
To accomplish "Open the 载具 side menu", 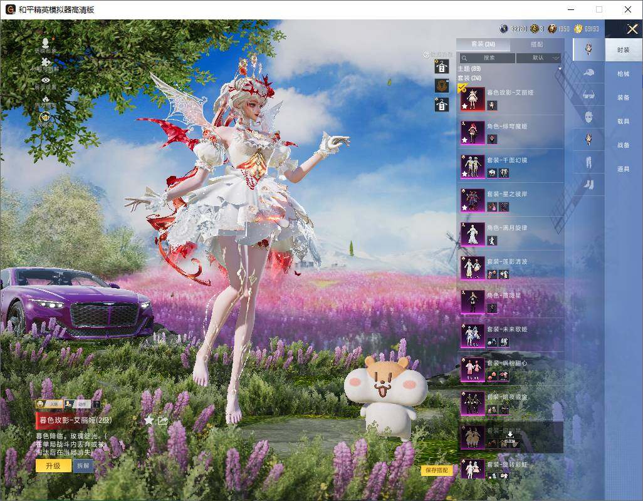I will pyautogui.click(x=624, y=121).
